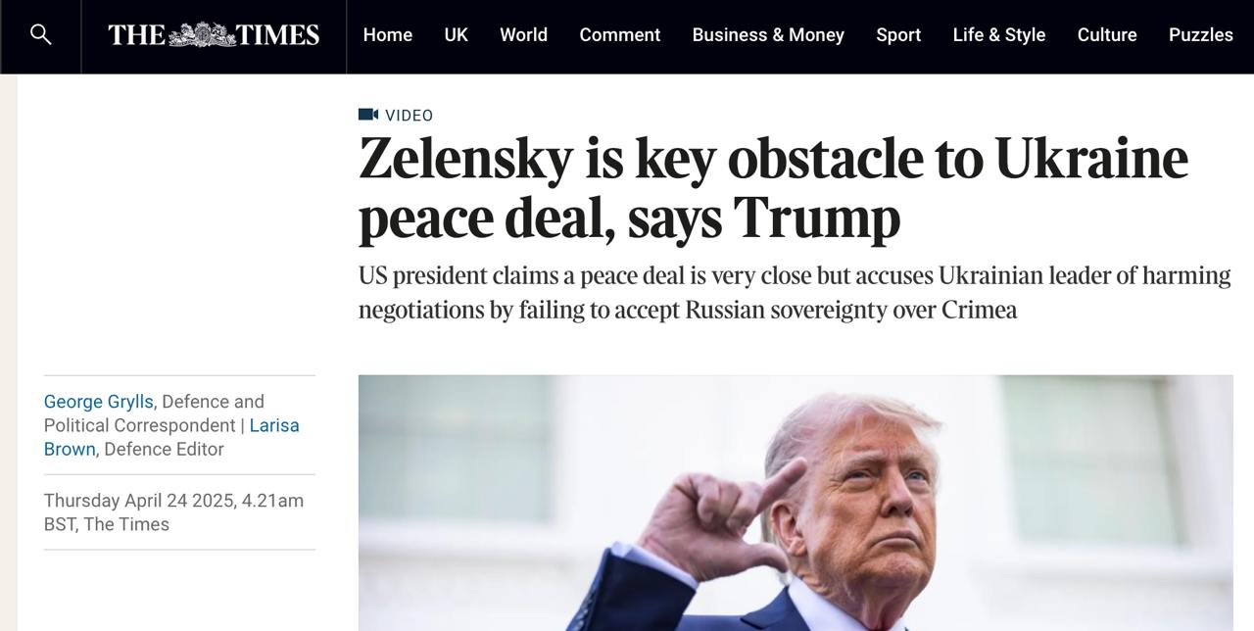This screenshot has height=631, width=1254.
Task: Open the UK news section
Action: (456, 35)
